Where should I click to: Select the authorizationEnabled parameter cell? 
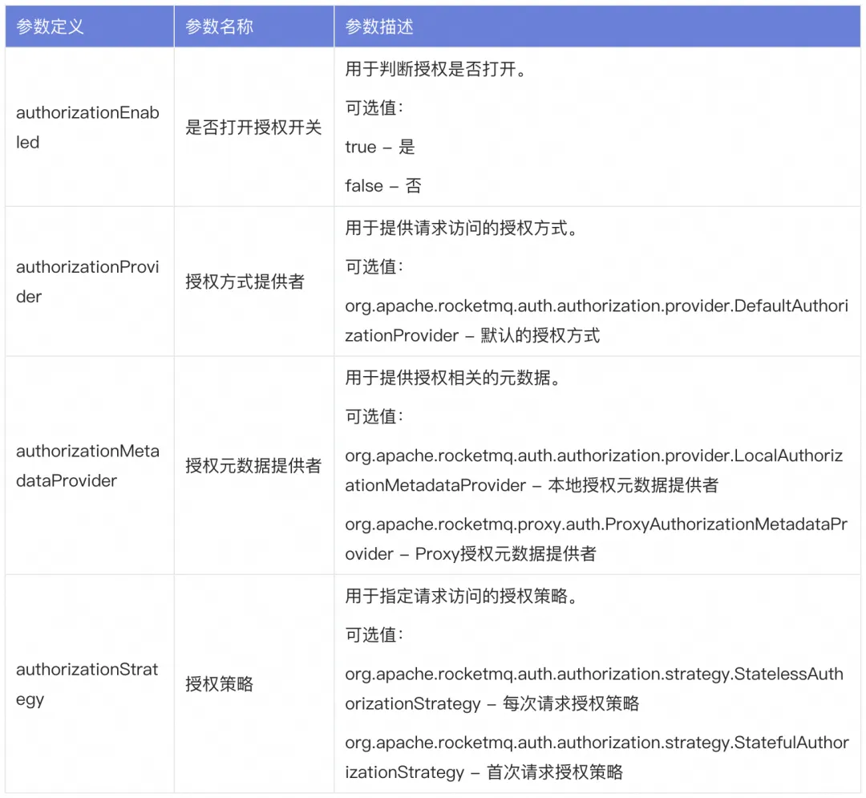click(90, 127)
